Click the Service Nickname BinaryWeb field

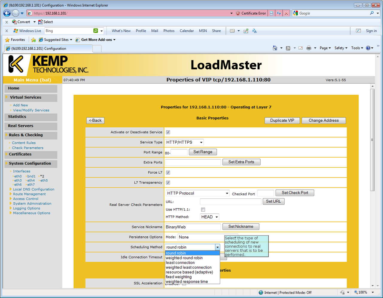(193, 227)
